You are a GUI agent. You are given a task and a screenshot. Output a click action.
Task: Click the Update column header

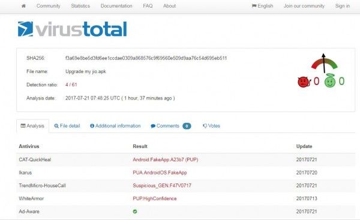pyautogui.click(x=304, y=146)
